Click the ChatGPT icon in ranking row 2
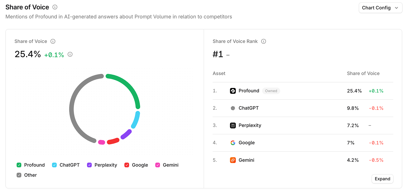 pos(233,108)
